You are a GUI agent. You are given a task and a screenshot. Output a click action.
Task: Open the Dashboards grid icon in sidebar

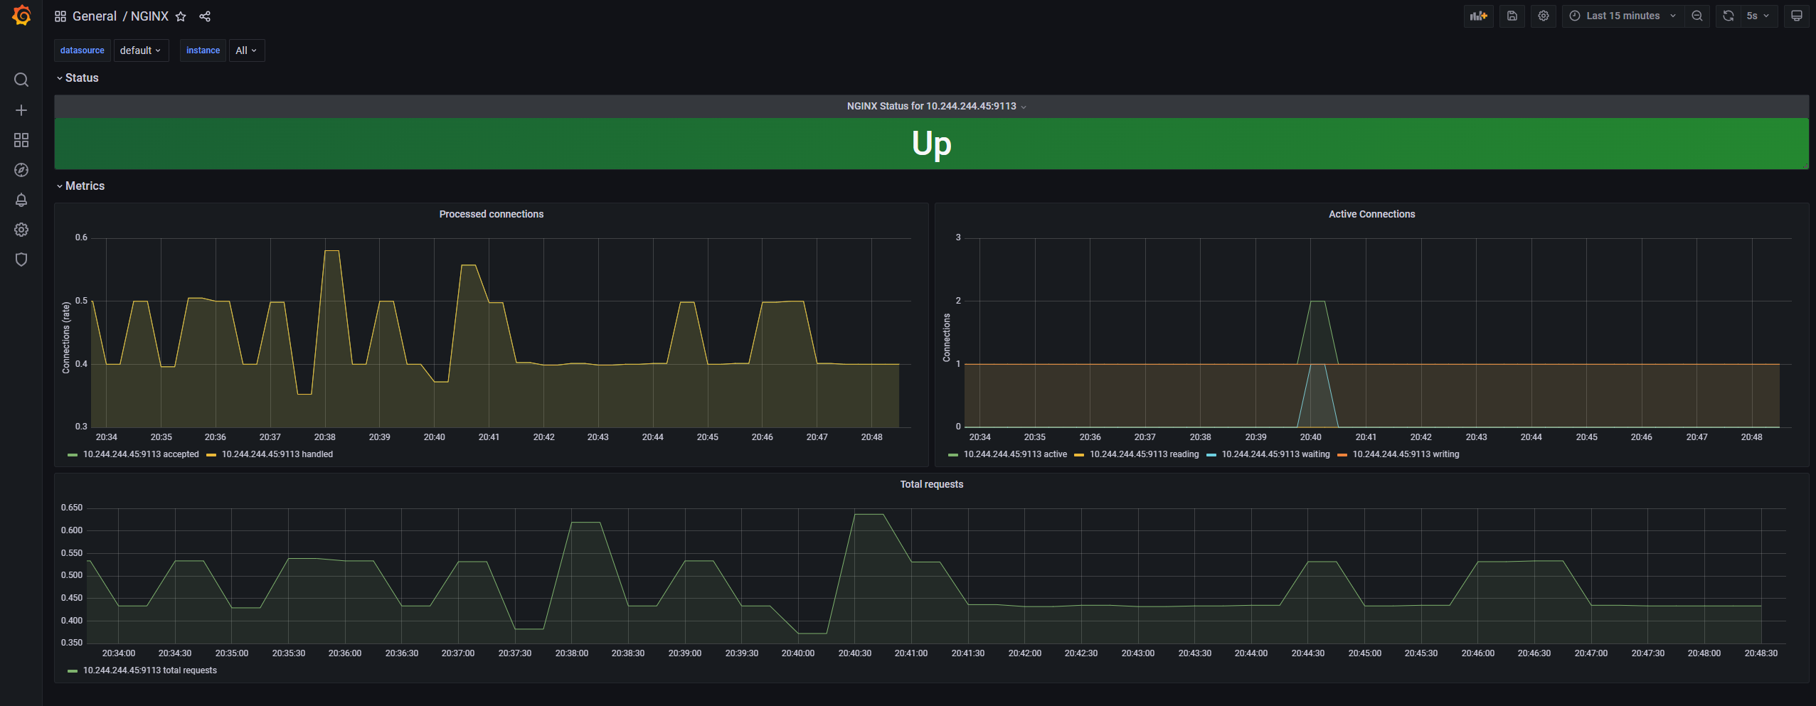coord(21,140)
